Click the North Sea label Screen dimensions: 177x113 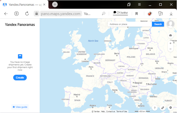pos(93,41)
